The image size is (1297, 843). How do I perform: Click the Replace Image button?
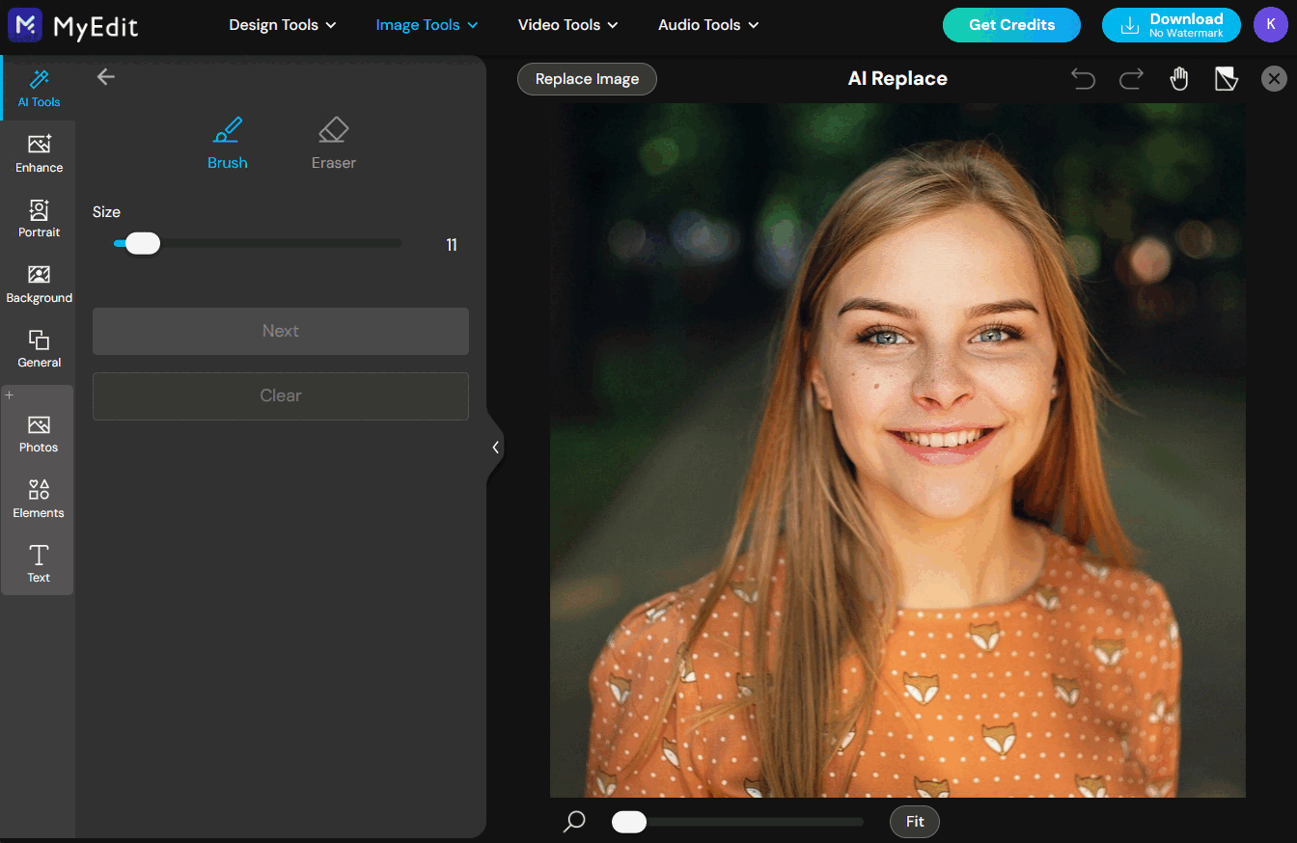click(x=587, y=79)
